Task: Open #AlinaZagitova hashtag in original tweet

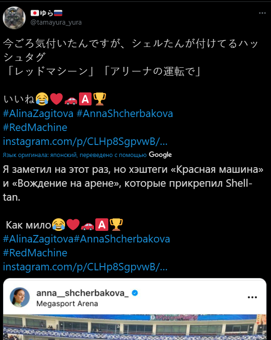Action: [x=38, y=114]
